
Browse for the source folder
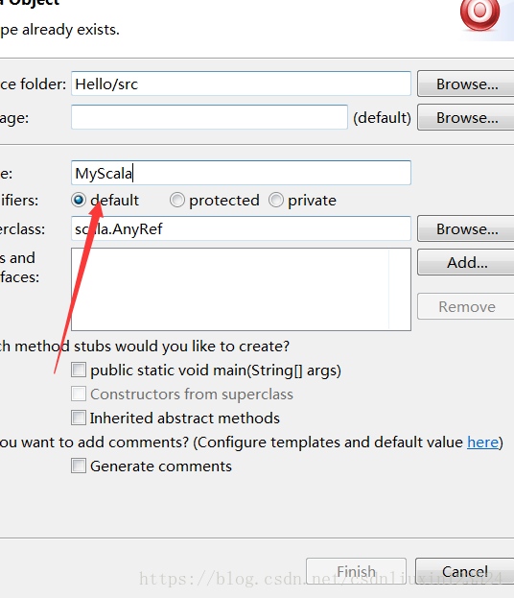point(466,84)
